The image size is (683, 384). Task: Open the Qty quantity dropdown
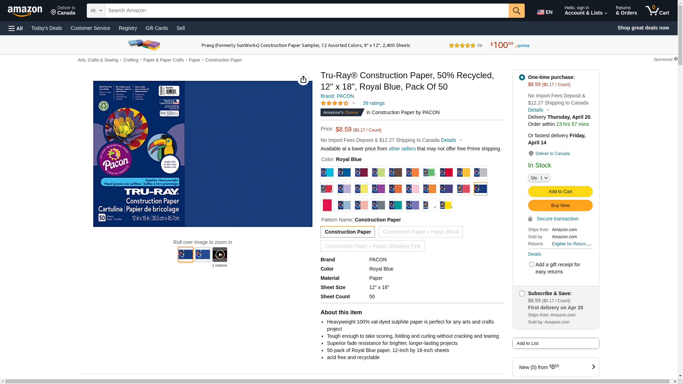click(539, 178)
